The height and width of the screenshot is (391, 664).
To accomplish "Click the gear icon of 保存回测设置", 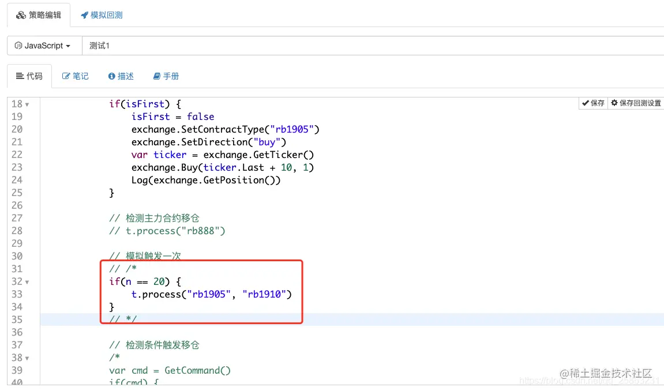I will pos(614,103).
